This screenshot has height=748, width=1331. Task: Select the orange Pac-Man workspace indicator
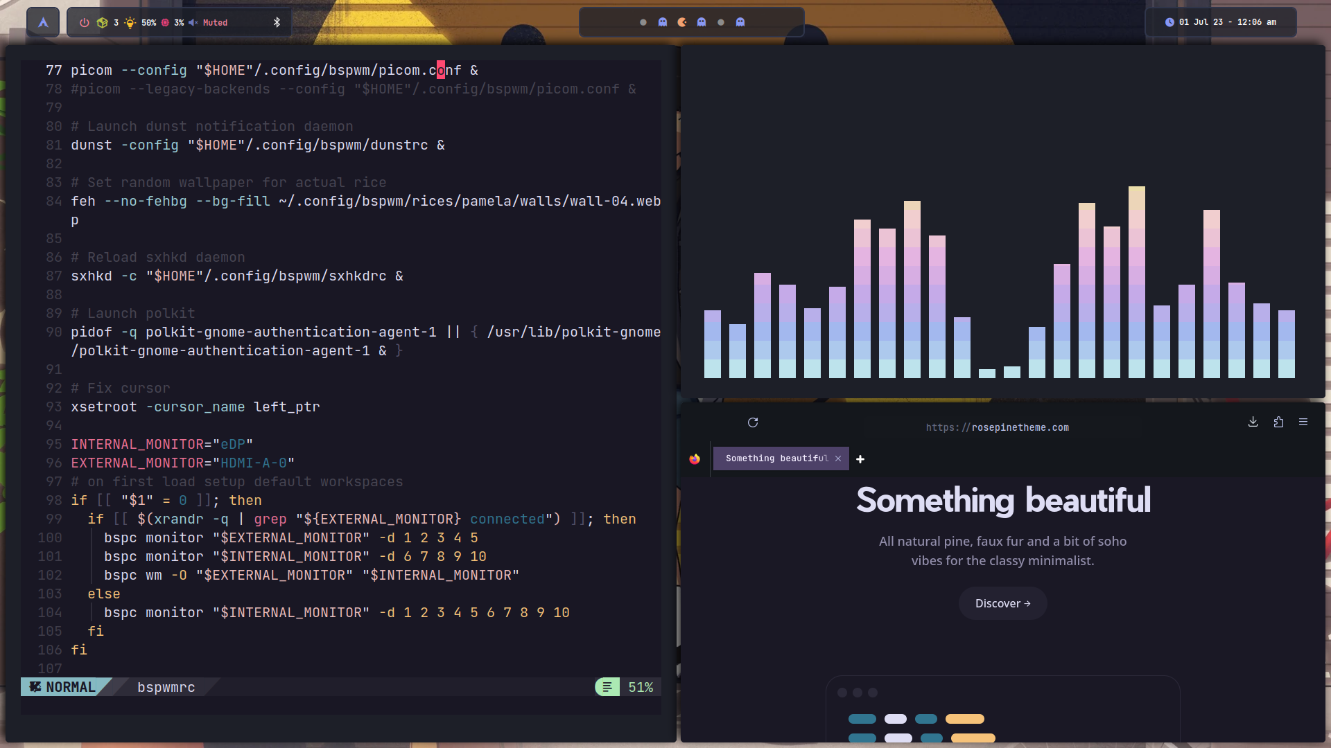click(x=682, y=22)
